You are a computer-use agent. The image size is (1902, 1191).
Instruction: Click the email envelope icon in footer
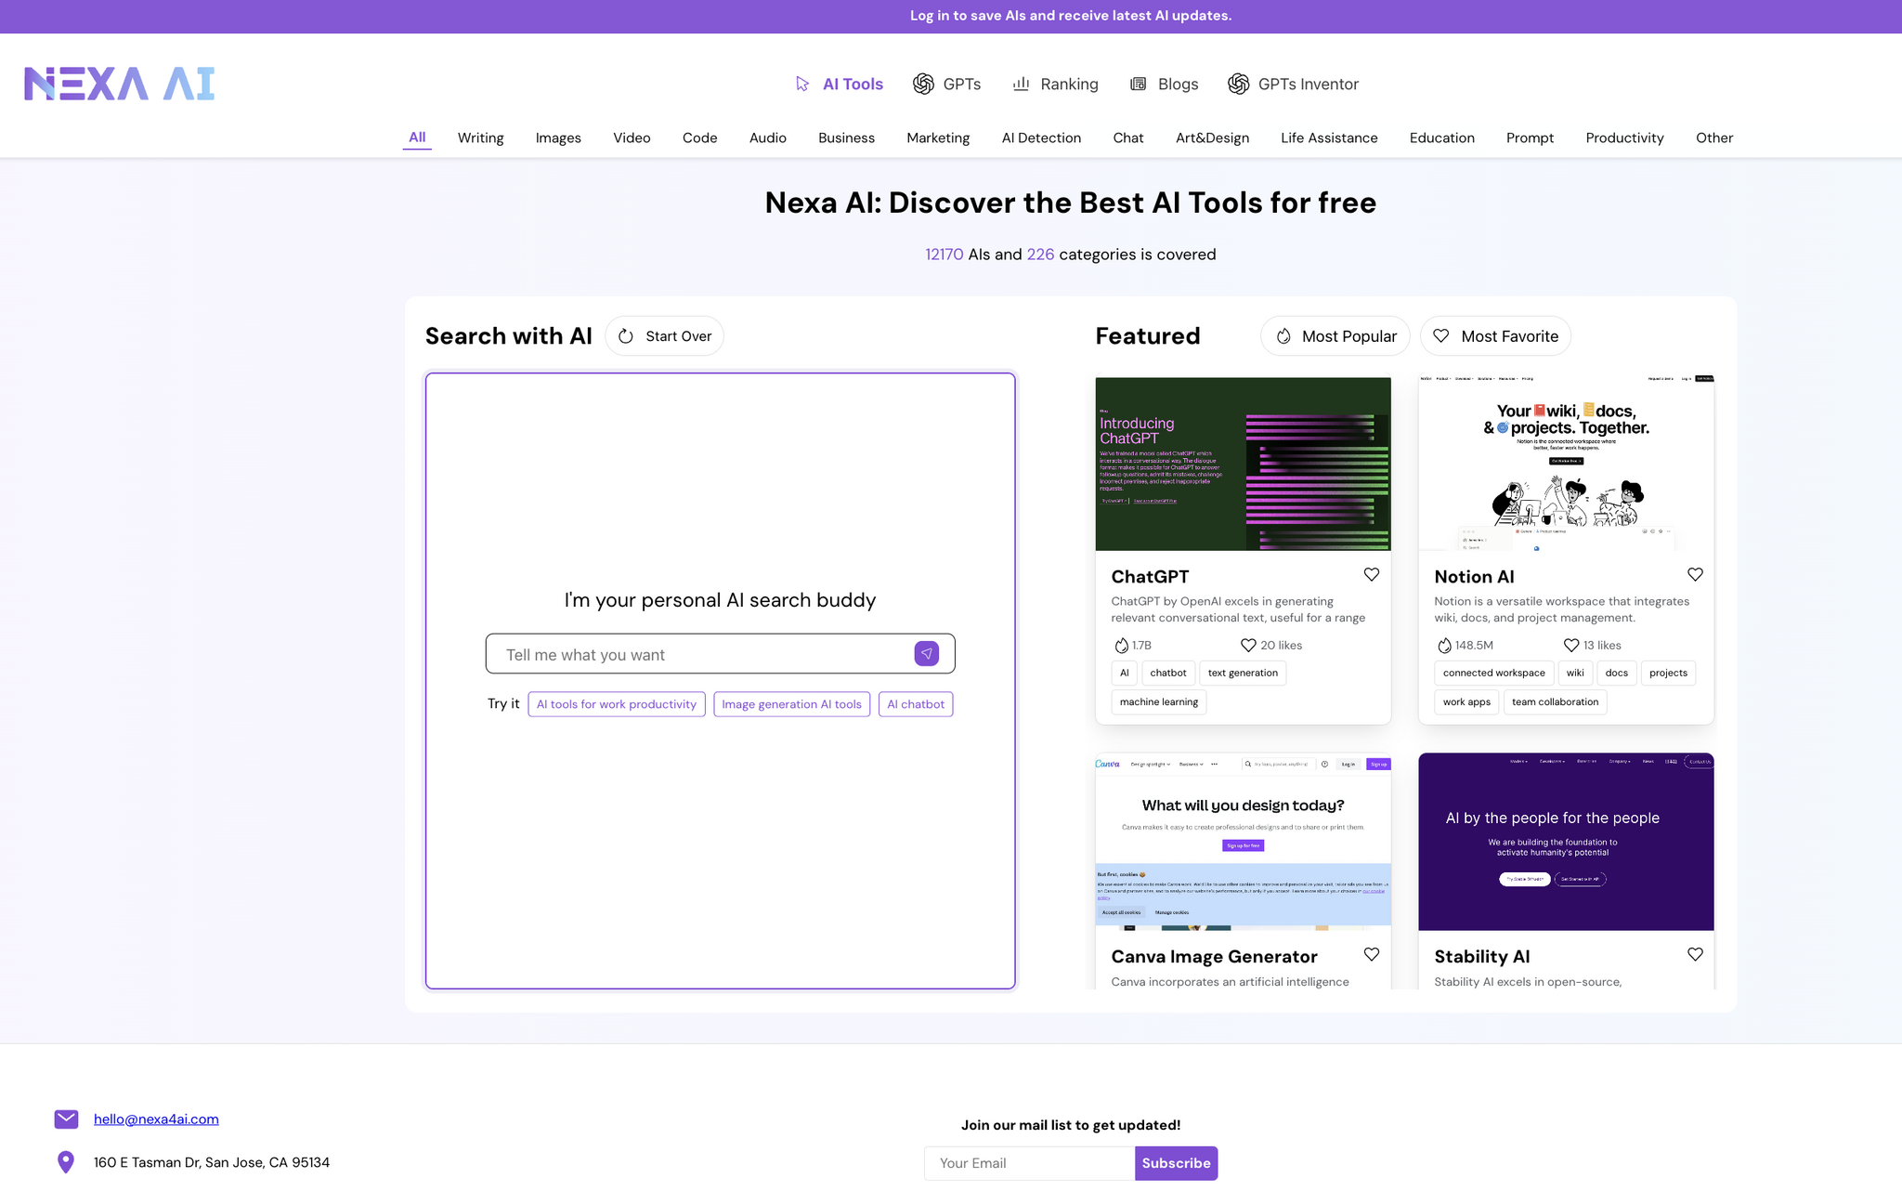66,1119
